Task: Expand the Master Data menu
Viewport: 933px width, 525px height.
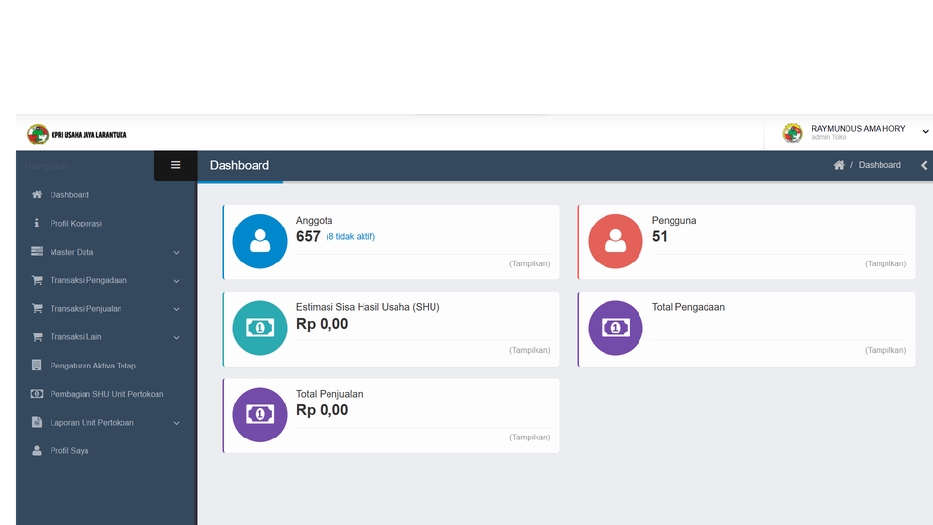Action: click(106, 252)
